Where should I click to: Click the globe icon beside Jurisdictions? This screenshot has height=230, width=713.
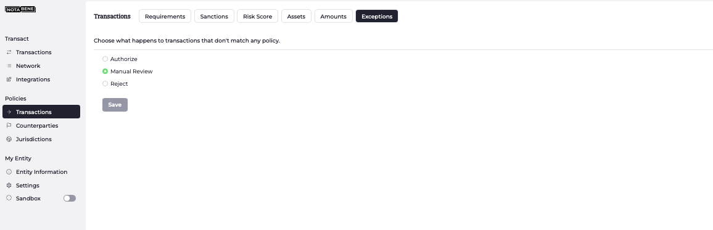click(9, 139)
